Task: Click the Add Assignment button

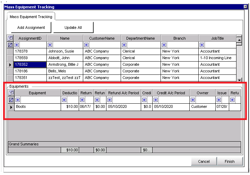Action: (x=31, y=27)
